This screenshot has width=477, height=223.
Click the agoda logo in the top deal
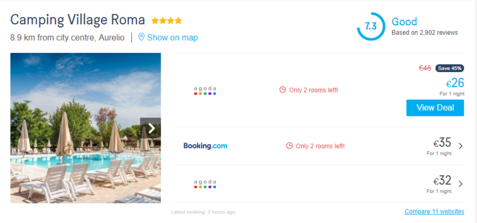(x=205, y=90)
